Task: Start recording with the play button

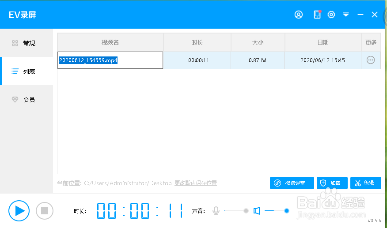Action: click(x=19, y=211)
